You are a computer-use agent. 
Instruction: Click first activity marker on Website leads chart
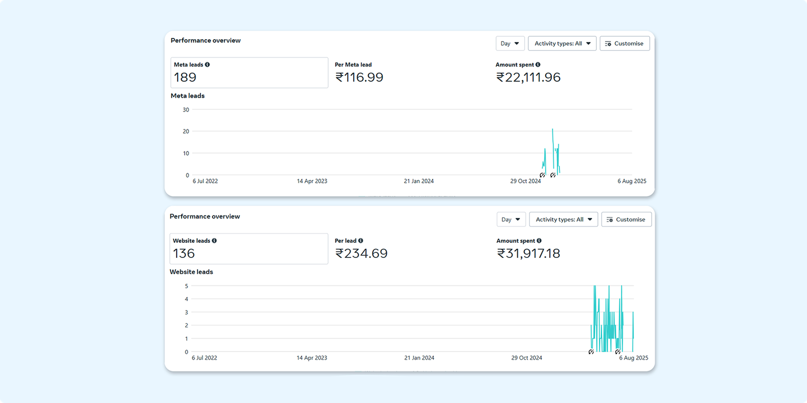[x=591, y=352]
